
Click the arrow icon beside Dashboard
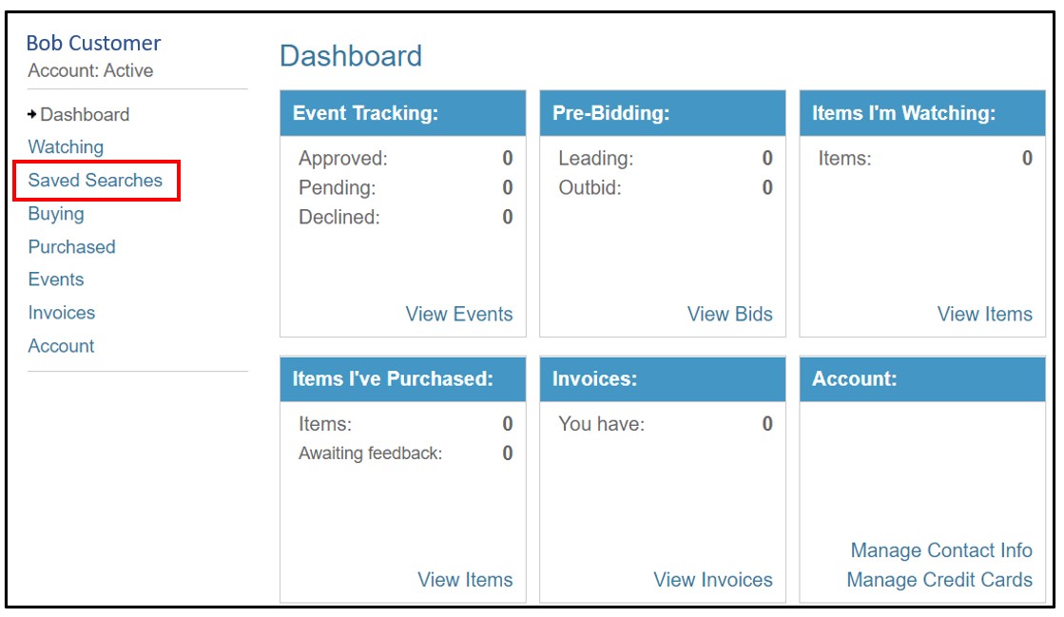coord(32,114)
